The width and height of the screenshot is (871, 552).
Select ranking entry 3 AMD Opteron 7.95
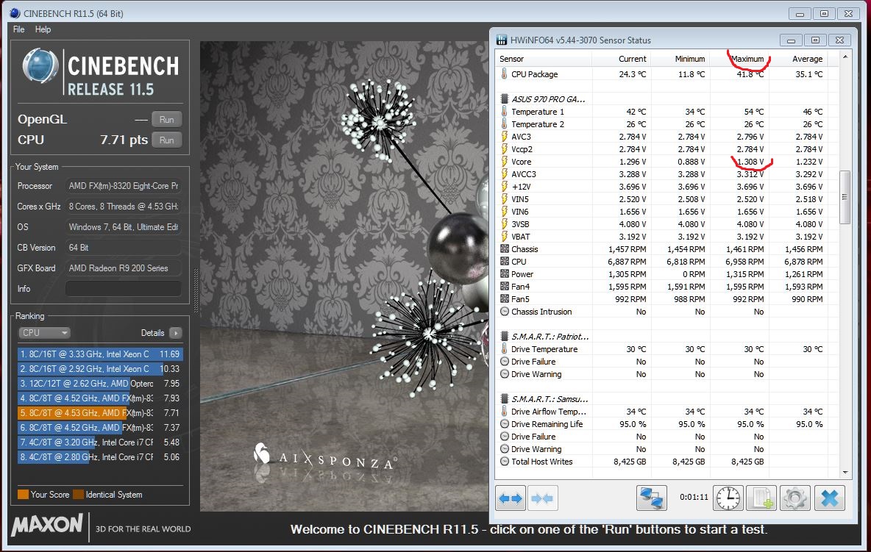[x=100, y=384]
